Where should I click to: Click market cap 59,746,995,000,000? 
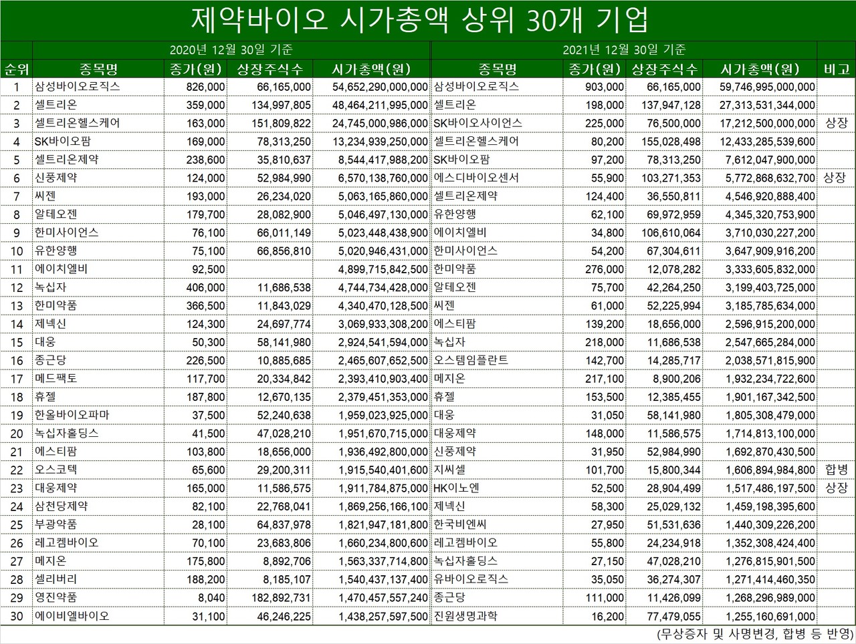[768, 87]
